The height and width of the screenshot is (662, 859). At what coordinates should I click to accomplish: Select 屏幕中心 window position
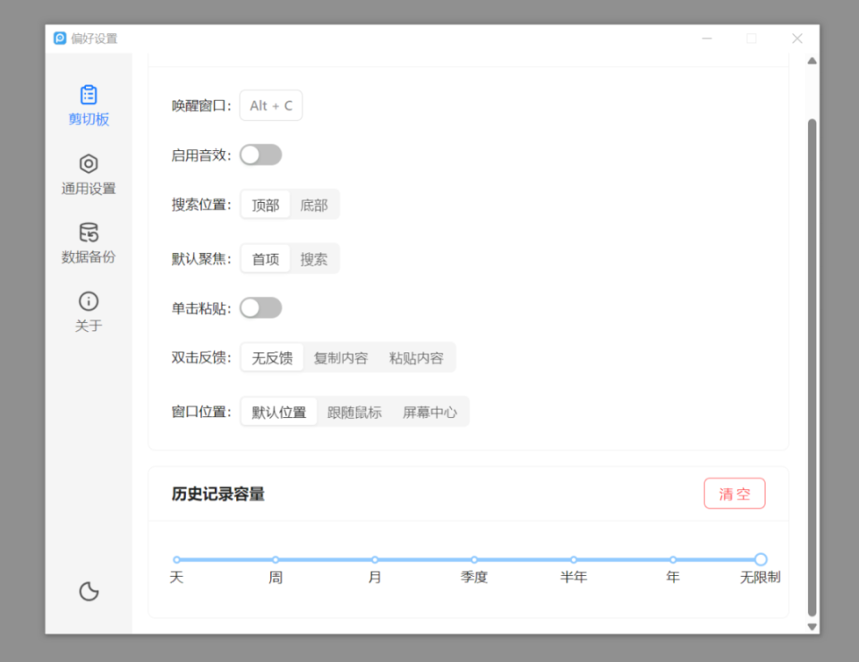(x=430, y=412)
